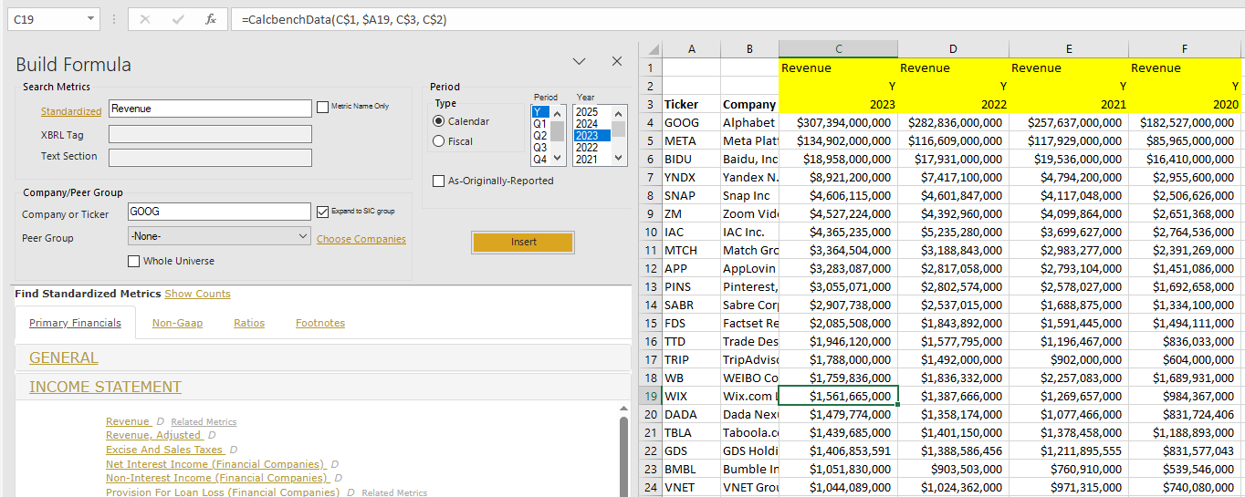The height and width of the screenshot is (497, 1245).
Task: Enable the Metric Name Only checkbox
Action: 322,108
